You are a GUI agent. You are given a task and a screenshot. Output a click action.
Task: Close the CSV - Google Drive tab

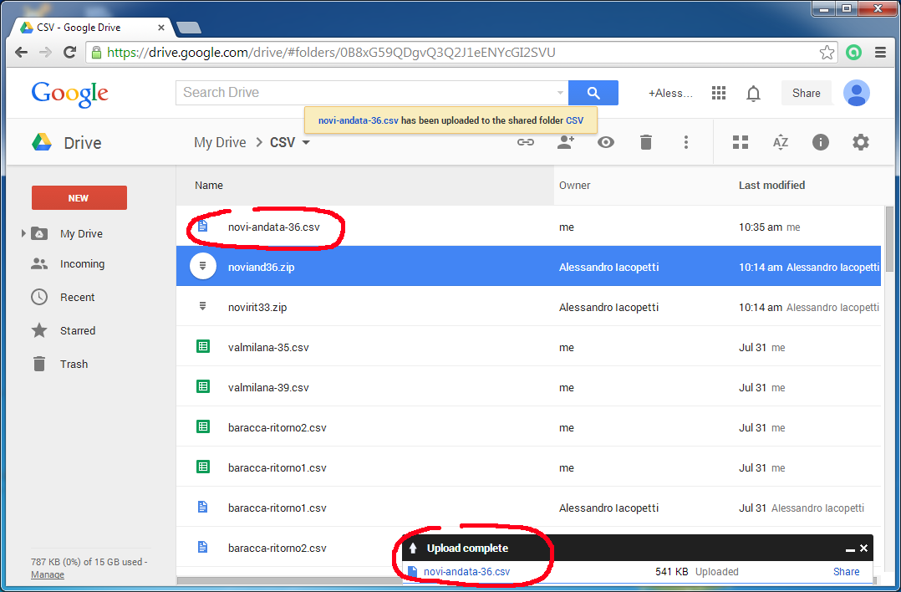[x=160, y=28]
